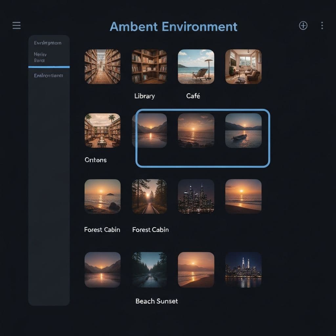This screenshot has width=336, height=336.
Task: Select the 'Neriry Barci' sidebar item
Action: click(40, 57)
